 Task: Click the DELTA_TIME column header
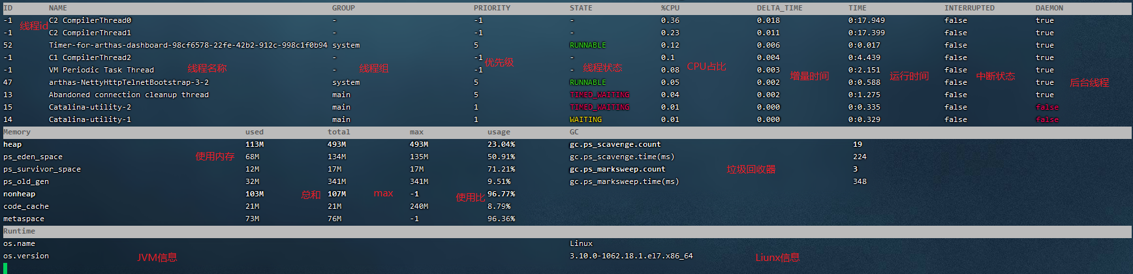point(780,8)
